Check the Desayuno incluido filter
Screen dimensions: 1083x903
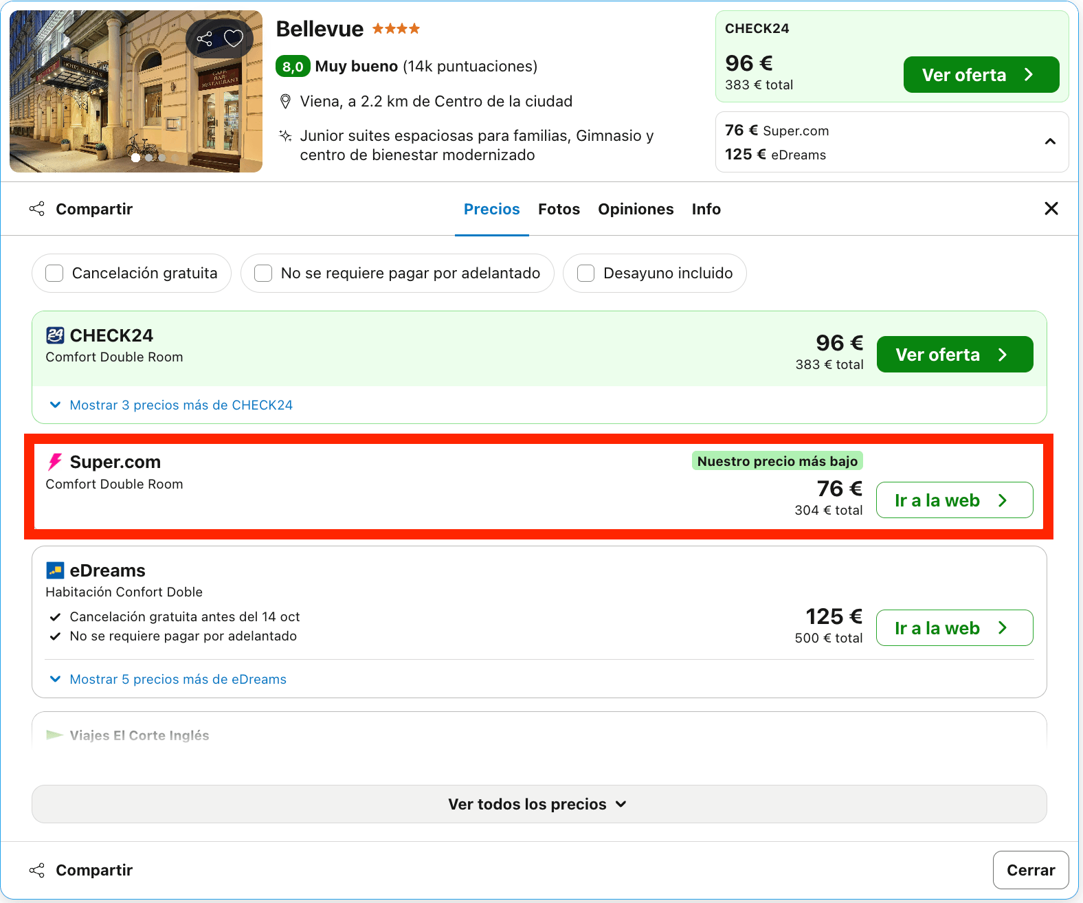click(x=586, y=274)
